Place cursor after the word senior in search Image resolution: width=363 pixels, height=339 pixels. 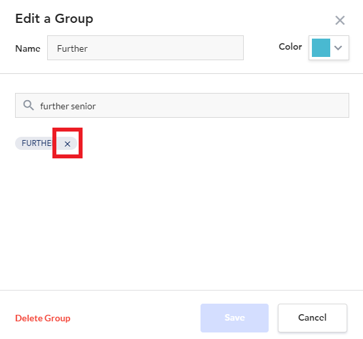(x=96, y=106)
